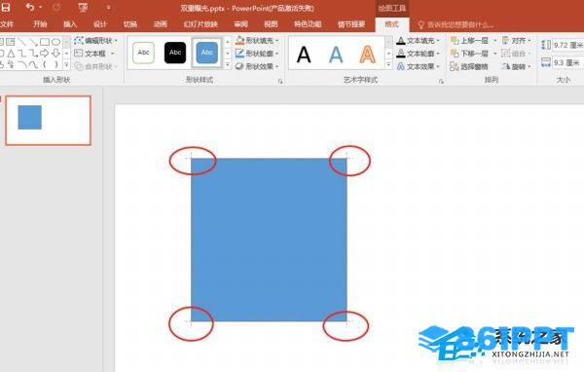Choose the black Abc shape style
Screen dimensions: 584x372
click(175, 53)
